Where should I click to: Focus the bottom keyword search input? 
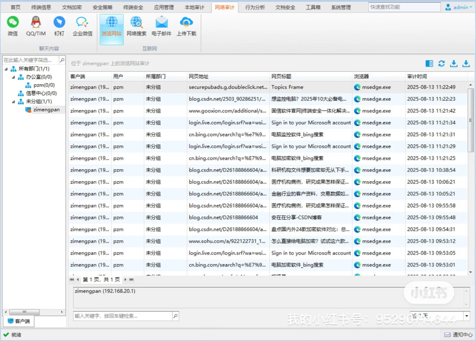(123, 316)
